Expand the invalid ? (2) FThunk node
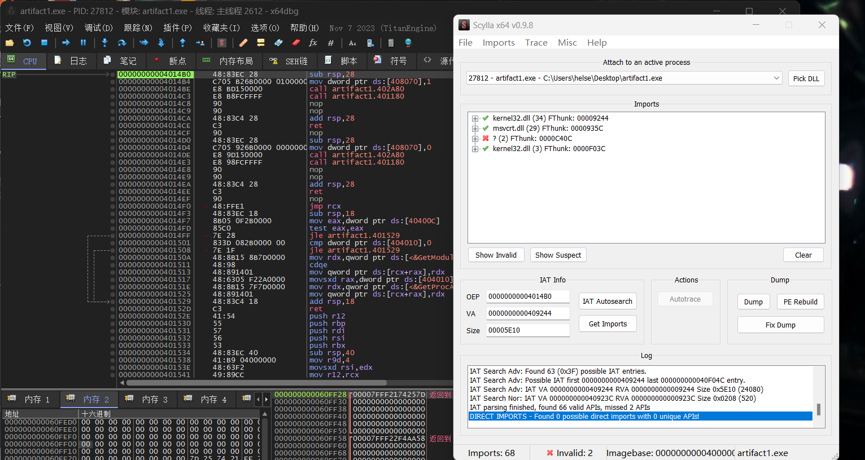Screen dimensions: 865x460 pyautogui.click(x=475, y=139)
